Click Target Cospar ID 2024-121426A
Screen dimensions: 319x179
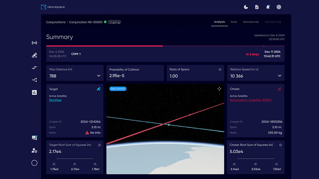91,122
